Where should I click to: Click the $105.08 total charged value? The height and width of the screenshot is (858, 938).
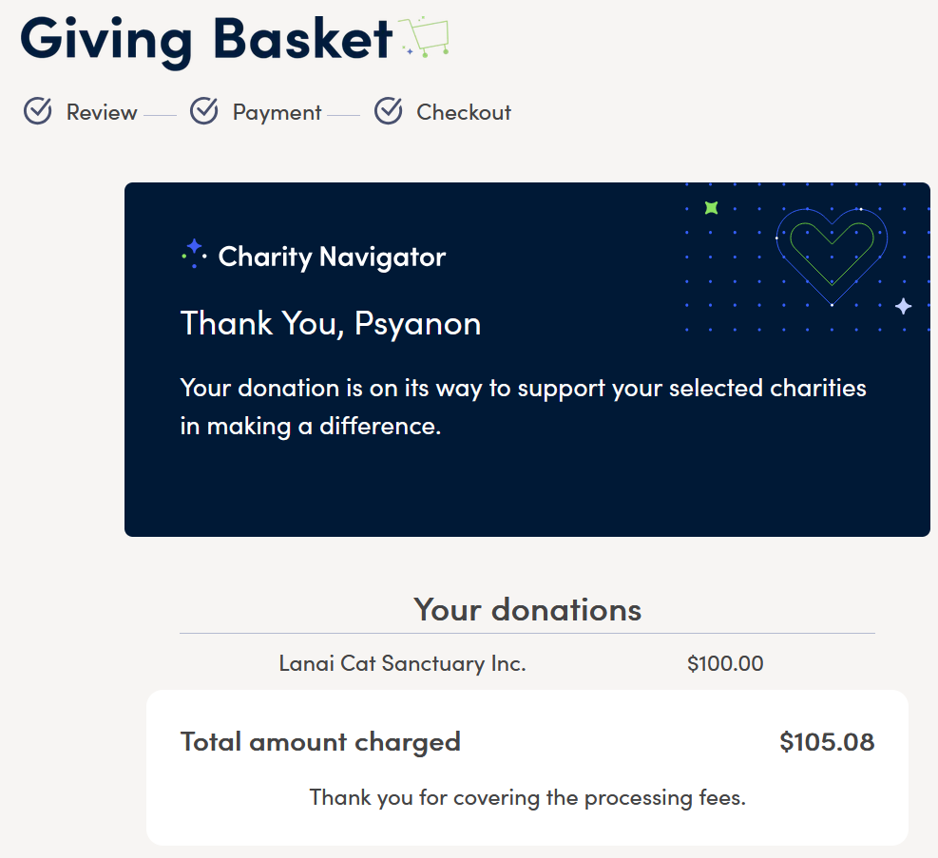point(827,742)
